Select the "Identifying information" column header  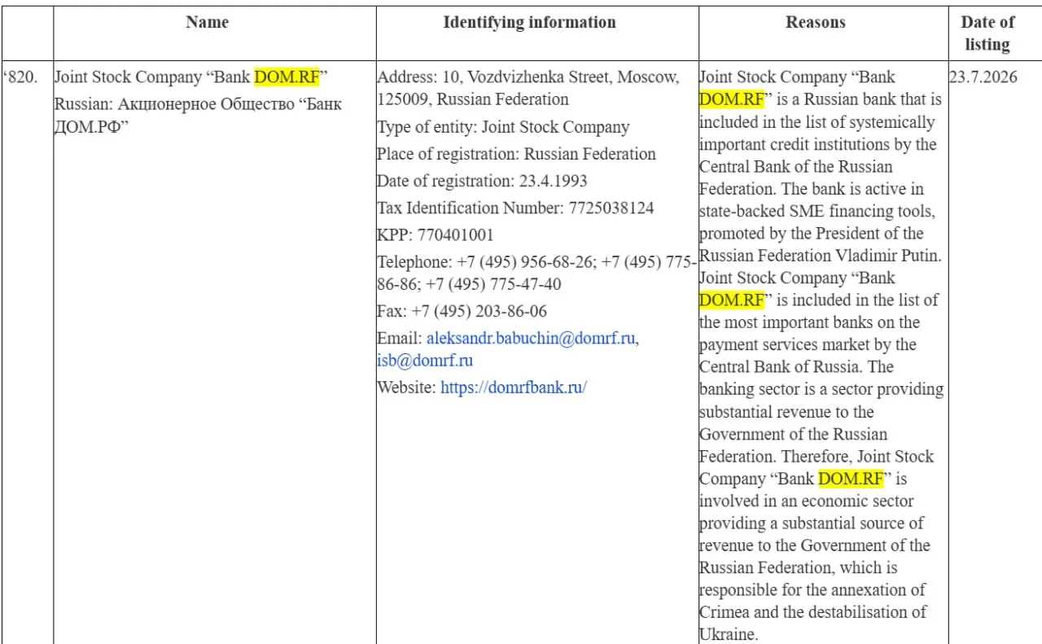529,23
